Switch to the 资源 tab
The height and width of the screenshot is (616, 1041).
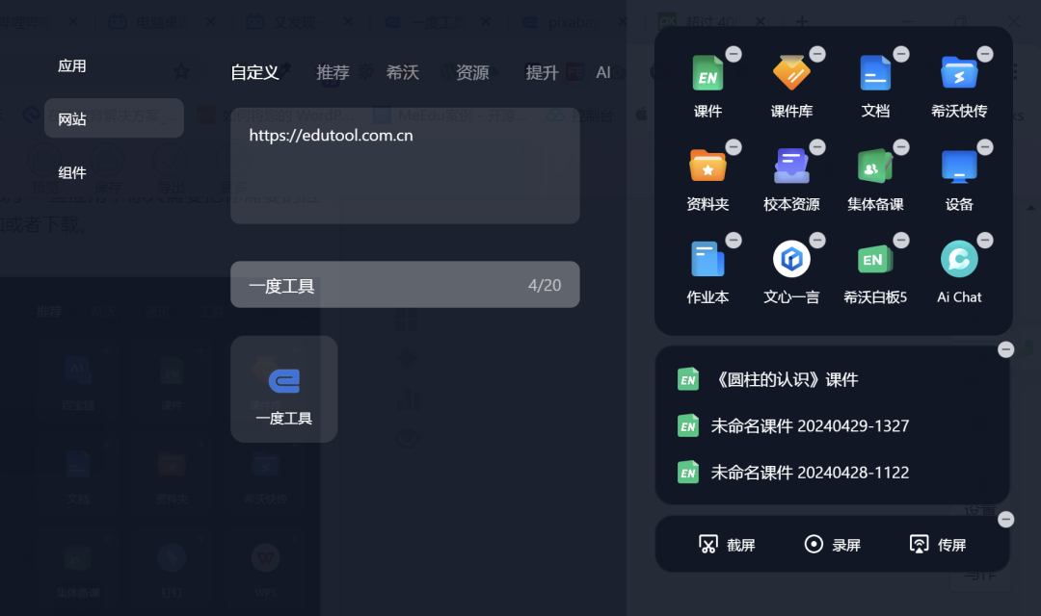pyautogui.click(x=472, y=72)
